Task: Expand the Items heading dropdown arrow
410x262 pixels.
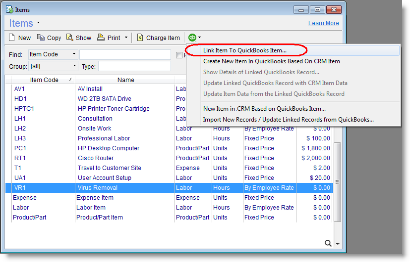Action: click(39, 23)
